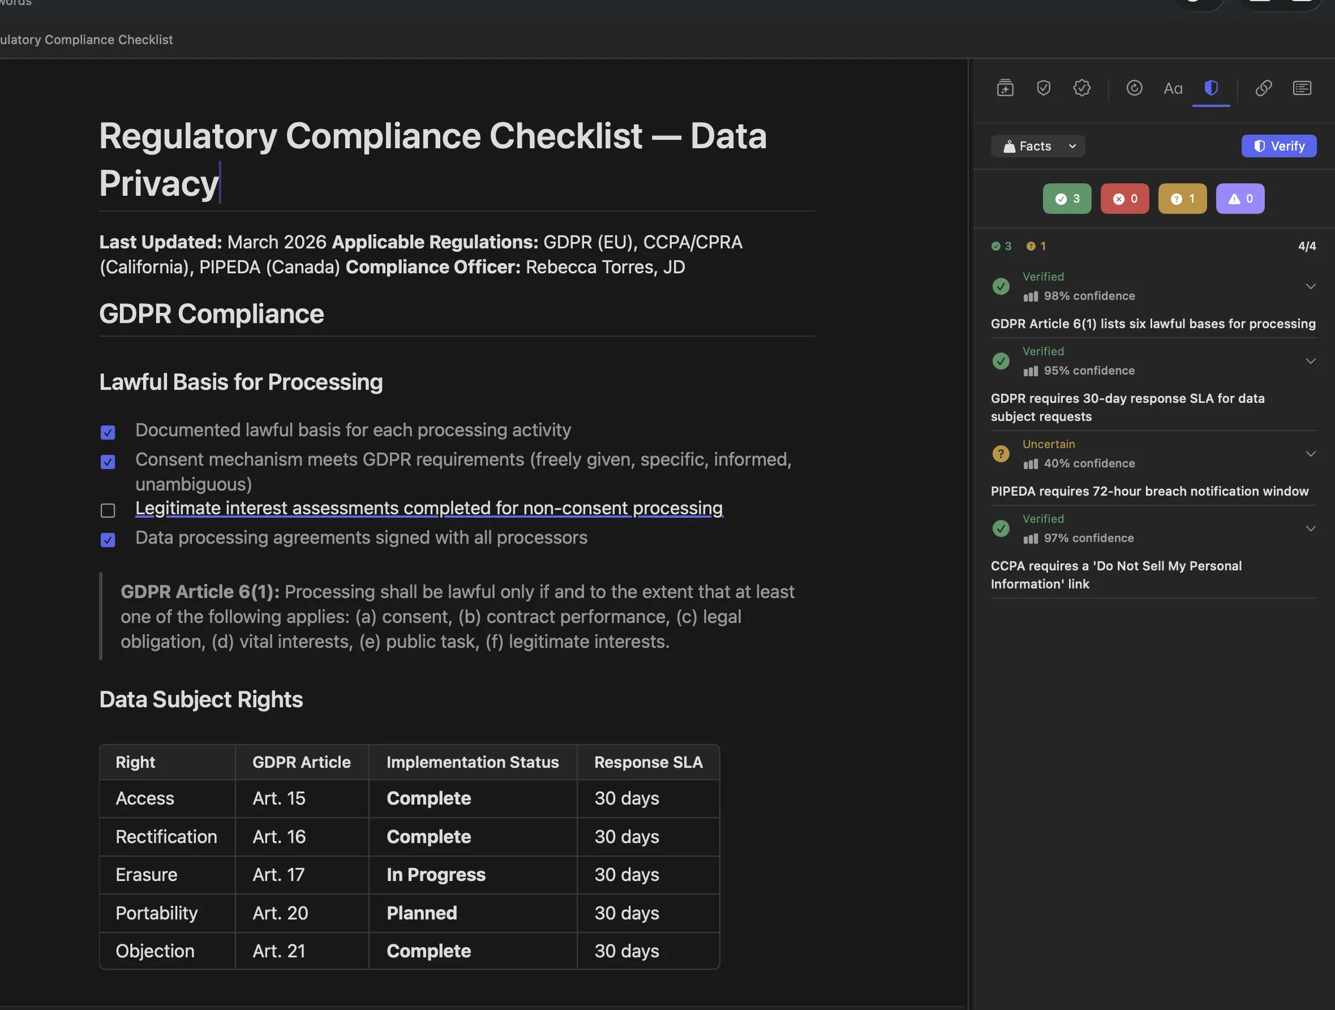Open the list outline panel icon
This screenshot has width=1335, height=1010.
[1302, 88]
